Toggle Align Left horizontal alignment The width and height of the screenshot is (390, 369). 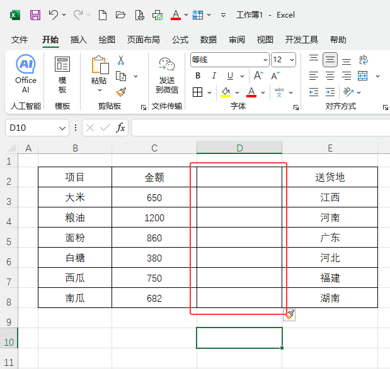[x=314, y=76]
